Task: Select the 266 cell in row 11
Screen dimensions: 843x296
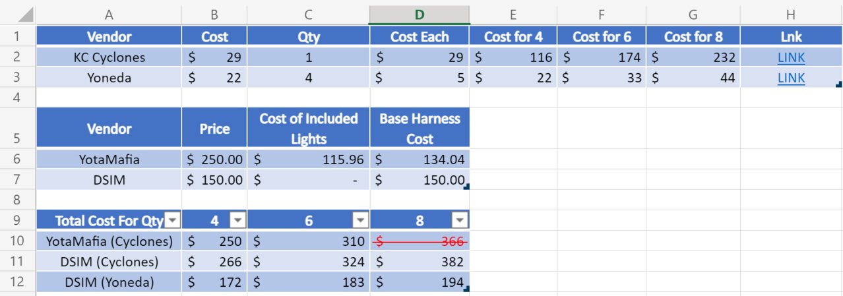Action: (x=214, y=262)
